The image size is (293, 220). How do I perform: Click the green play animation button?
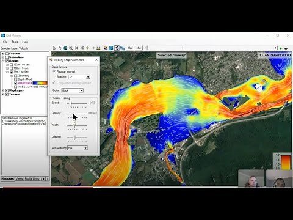(x=281, y=48)
